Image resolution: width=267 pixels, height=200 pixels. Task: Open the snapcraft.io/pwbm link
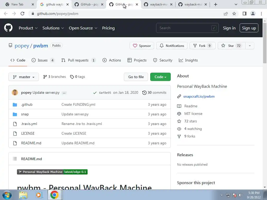[x=199, y=96]
